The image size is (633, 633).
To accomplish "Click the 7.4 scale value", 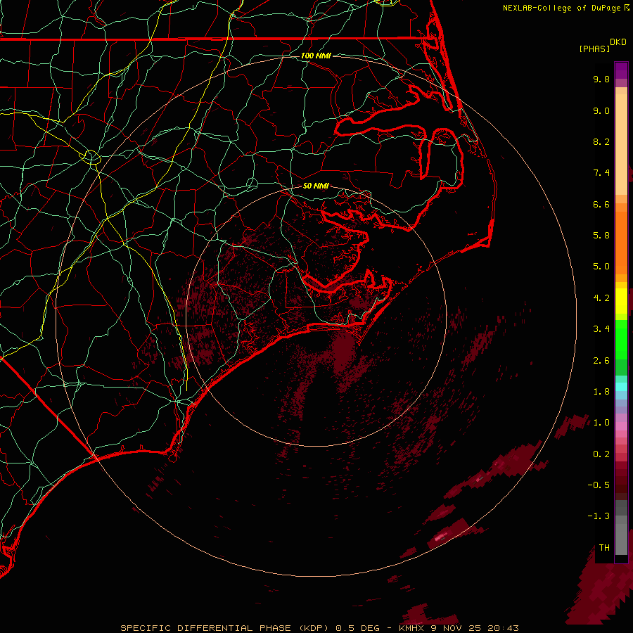I will click(601, 173).
